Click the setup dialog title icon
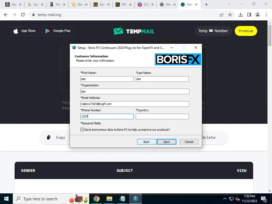Image resolution: width=272 pixels, height=204 pixels. point(74,48)
